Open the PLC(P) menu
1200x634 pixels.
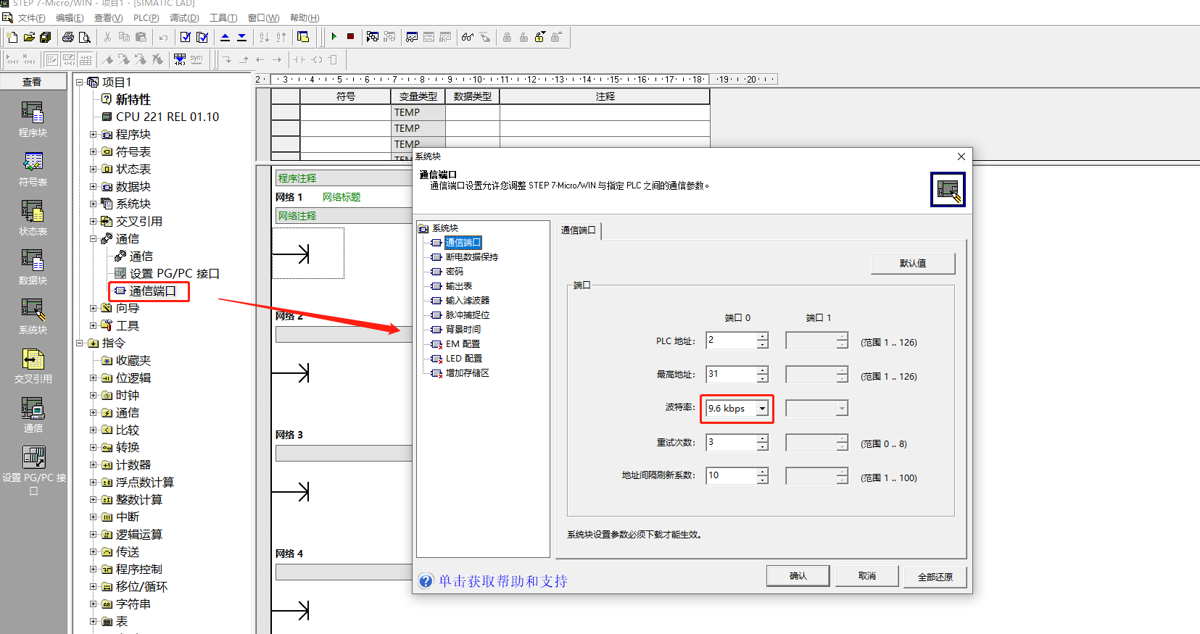[146, 17]
